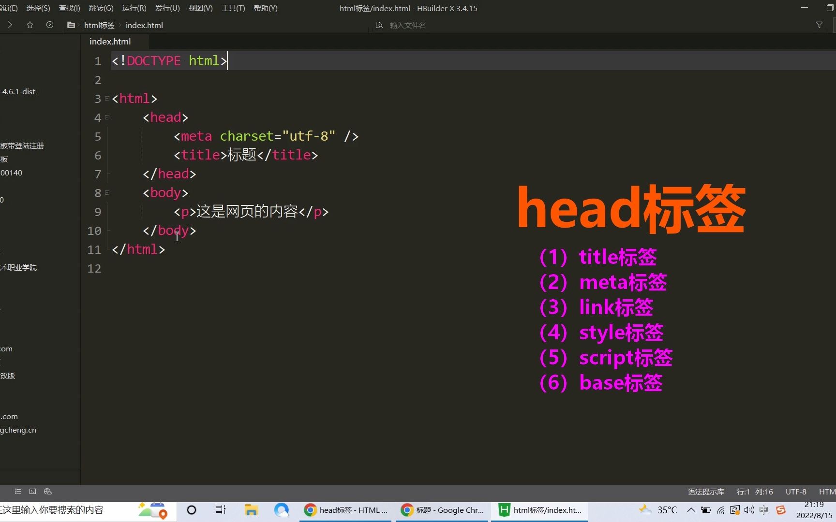Select -4.6.1-dist item in project sidebar
This screenshot has height=522, width=836.
[x=18, y=92]
